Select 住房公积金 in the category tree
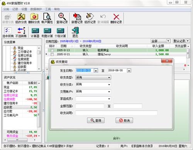The height and width of the screenshot is (150, 193). tap(25, 56)
